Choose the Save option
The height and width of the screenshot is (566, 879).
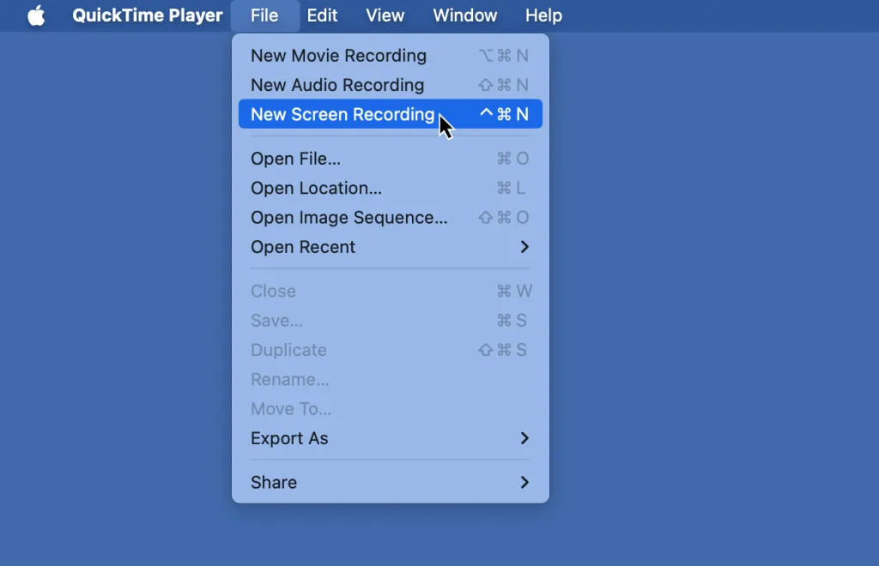pyautogui.click(x=276, y=320)
